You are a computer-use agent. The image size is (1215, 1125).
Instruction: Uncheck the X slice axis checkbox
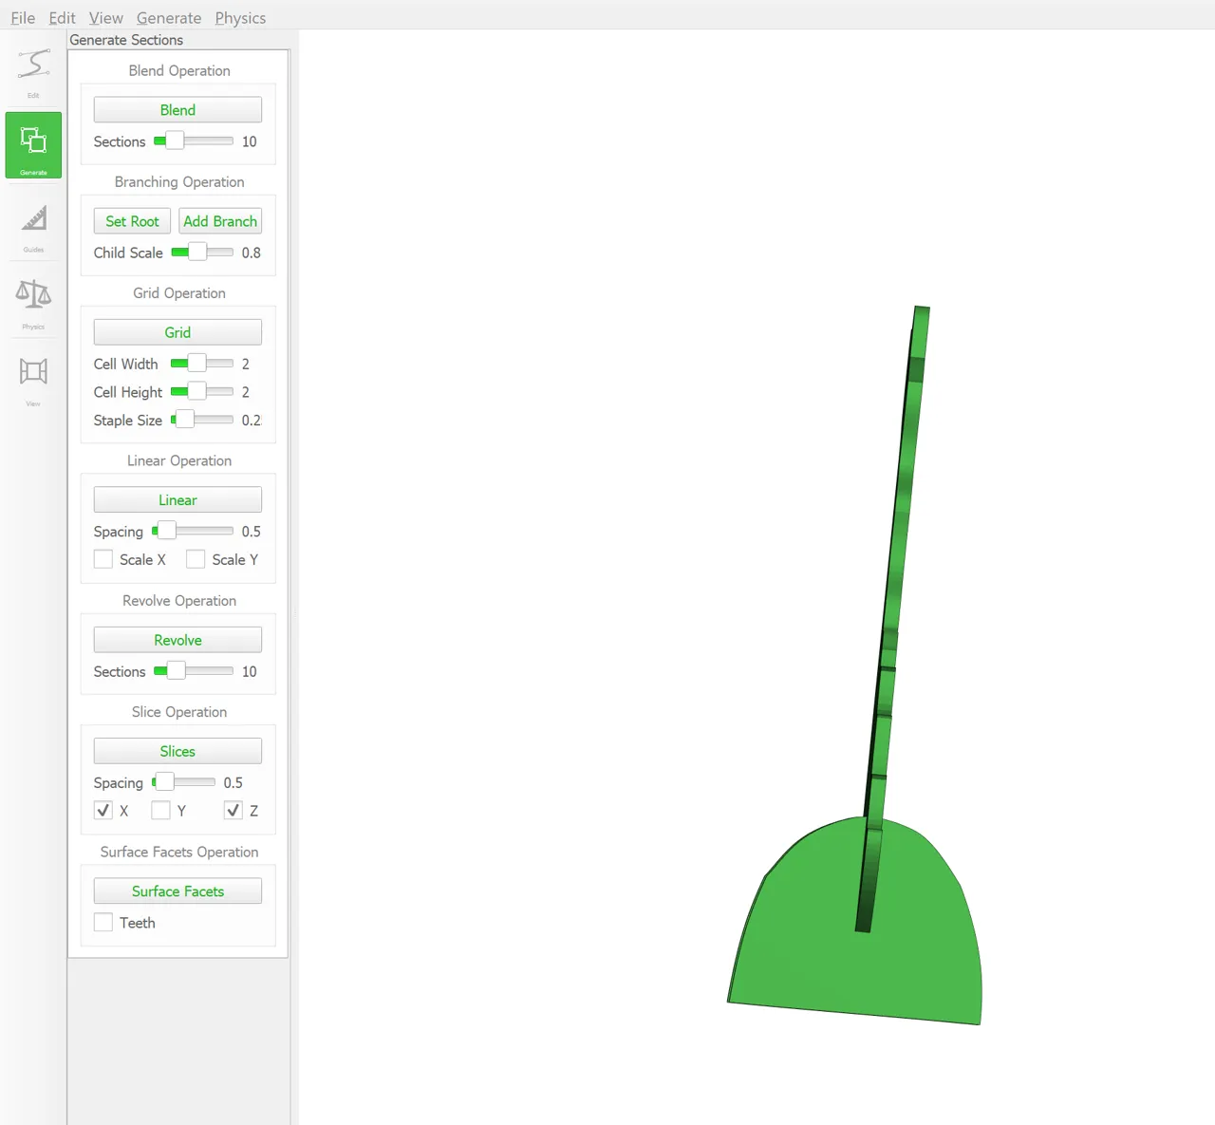click(x=103, y=810)
